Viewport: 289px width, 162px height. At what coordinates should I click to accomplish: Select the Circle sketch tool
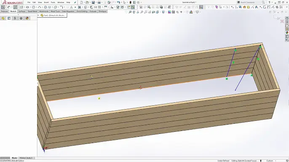(x=33, y=7)
